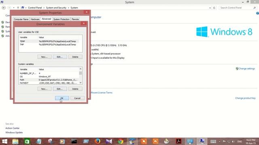Select the Path system variable row
Viewport: 259px width, 145px height.
(x=49, y=80)
